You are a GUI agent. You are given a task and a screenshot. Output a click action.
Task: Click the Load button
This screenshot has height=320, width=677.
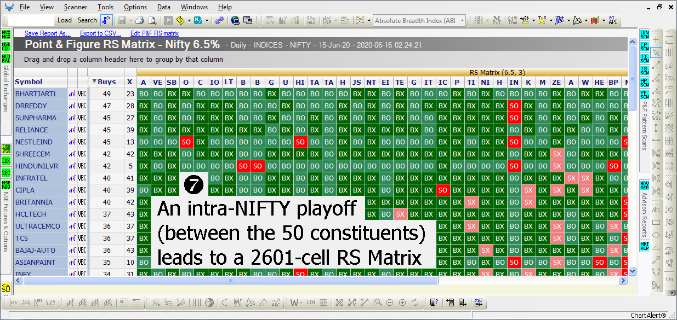tap(65, 20)
